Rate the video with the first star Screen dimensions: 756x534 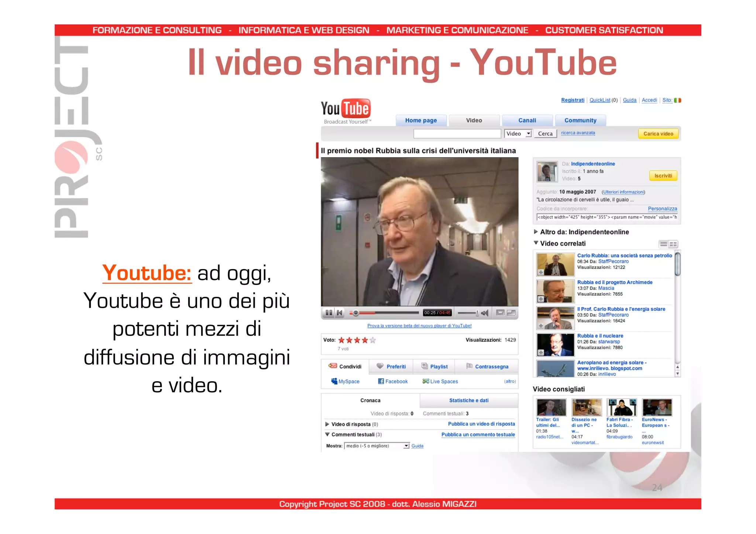point(341,340)
